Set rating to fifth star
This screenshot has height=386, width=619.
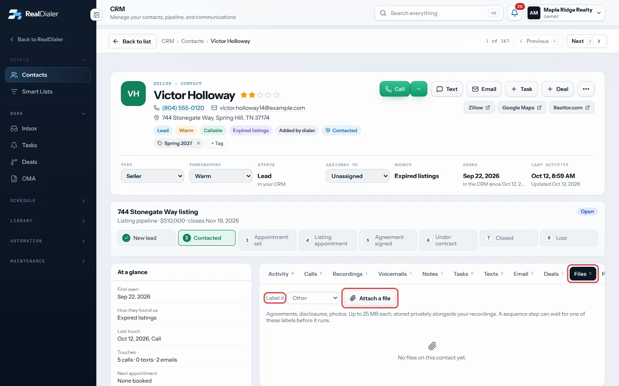click(276, 95)
